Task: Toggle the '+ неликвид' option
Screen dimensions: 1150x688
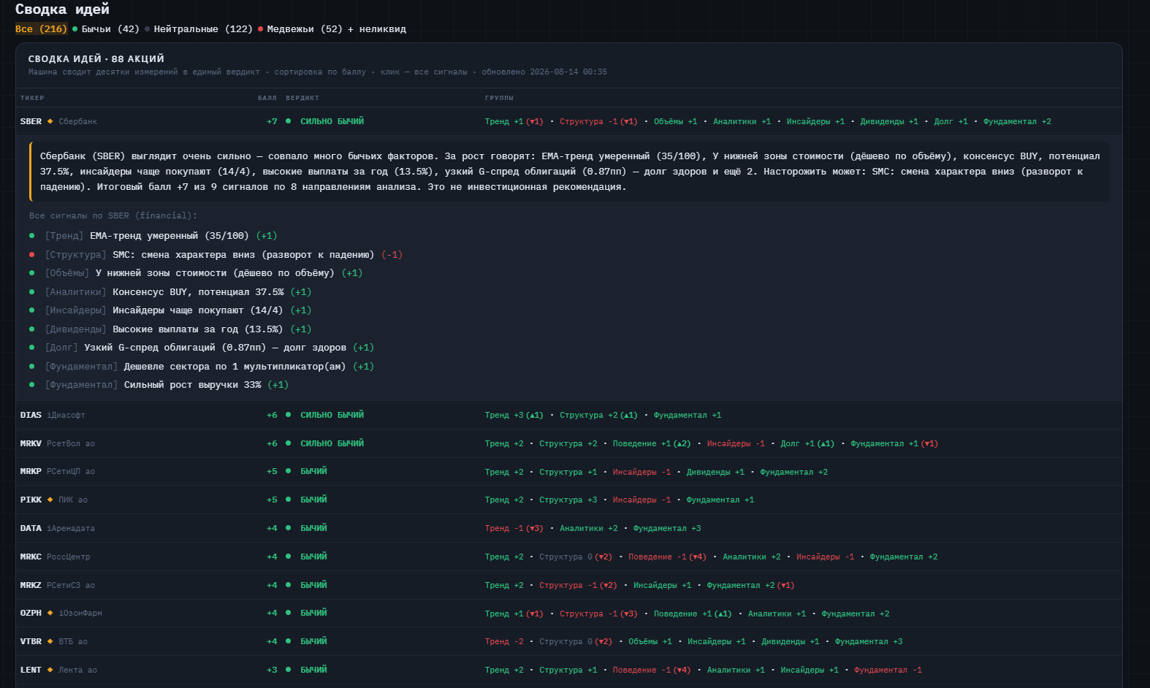Action: [x=377, y=29]
